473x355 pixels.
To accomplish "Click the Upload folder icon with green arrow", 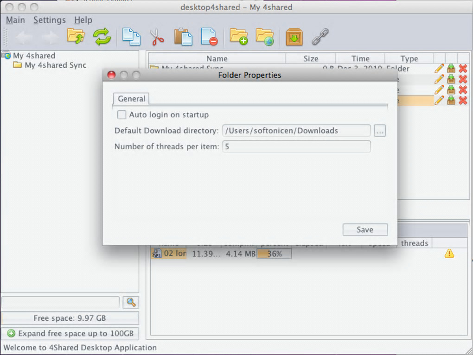I will [76, 37].
